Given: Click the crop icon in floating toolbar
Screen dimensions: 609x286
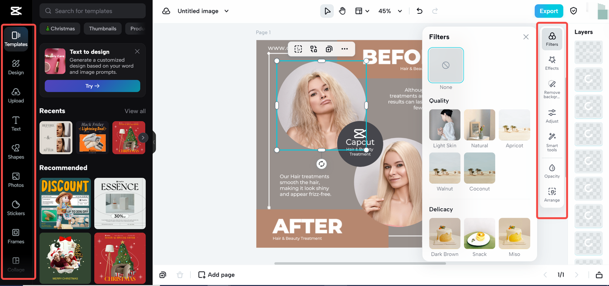Looking at the screenshot, I should click(x=298, y=49).
